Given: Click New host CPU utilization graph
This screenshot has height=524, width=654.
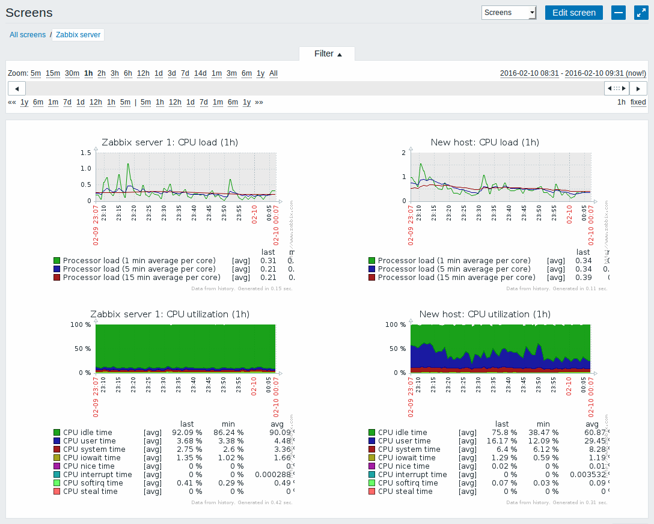Looking at the screenshot, I should pyautogui.click(x=489, y=407).
